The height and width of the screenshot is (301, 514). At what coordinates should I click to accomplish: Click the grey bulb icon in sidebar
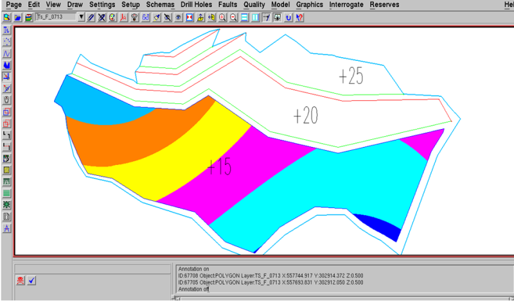tap(6, 100)
